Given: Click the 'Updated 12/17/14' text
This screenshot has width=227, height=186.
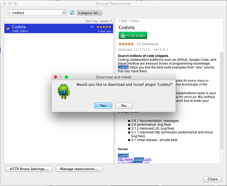Looking at the screenshot, I should coord(134,50).
